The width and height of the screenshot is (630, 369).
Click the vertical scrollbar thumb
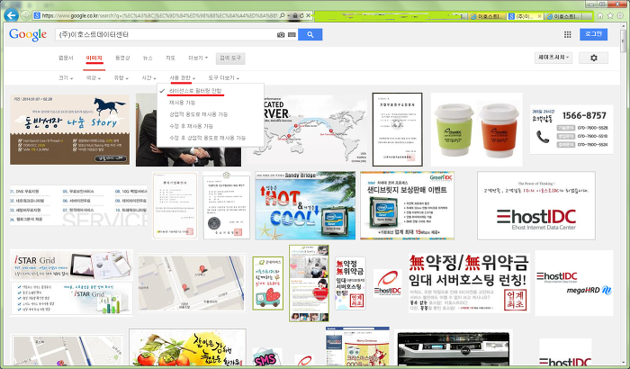pyautogui.click(x=623, y=41)
